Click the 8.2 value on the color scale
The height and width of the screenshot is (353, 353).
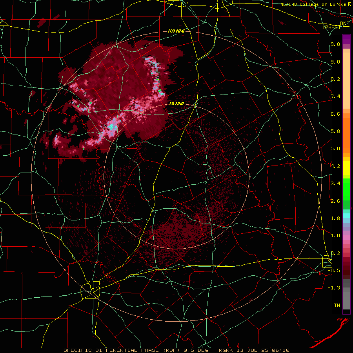click(335, 79)
